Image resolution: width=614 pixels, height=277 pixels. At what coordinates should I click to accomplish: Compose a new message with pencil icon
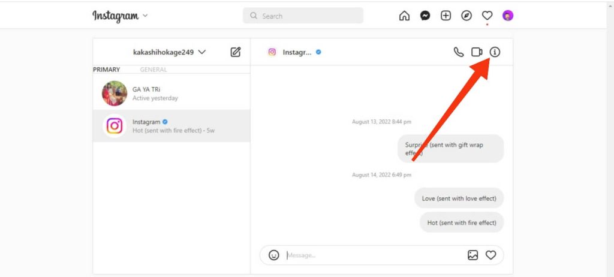point(235,52)
